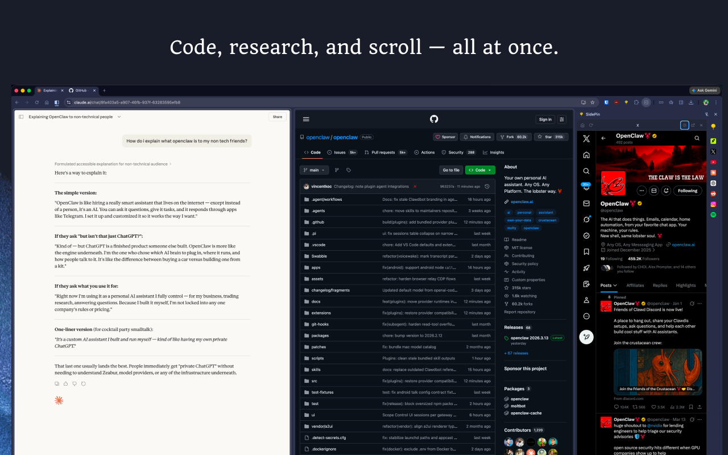This screenshot has width=728, height=455.
Task: Select the Code tab in repository nav
Action: click(x=312, y=152)
